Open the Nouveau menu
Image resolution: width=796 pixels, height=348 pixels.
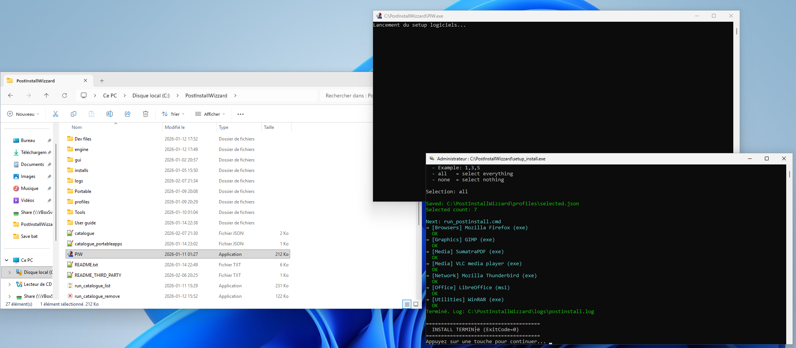(x=23, y=114)
